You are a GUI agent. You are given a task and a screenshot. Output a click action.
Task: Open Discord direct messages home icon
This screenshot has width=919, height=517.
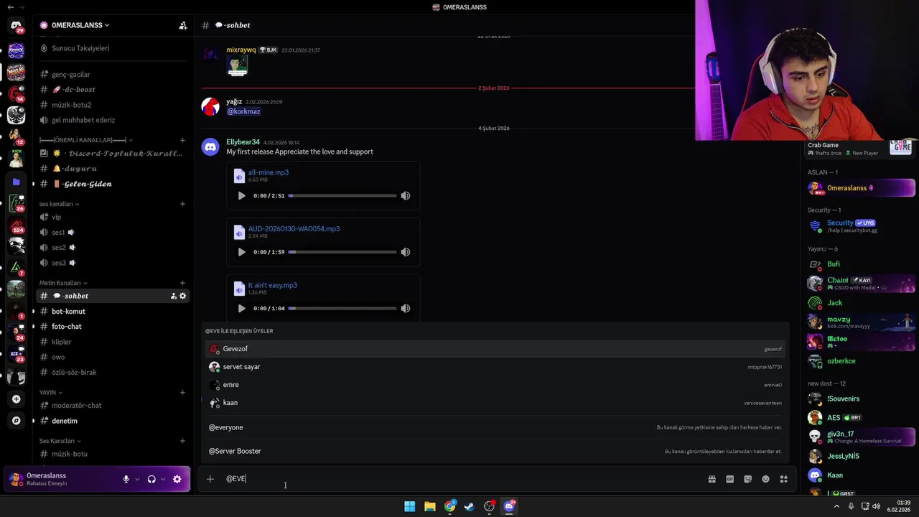pos(16,26)
